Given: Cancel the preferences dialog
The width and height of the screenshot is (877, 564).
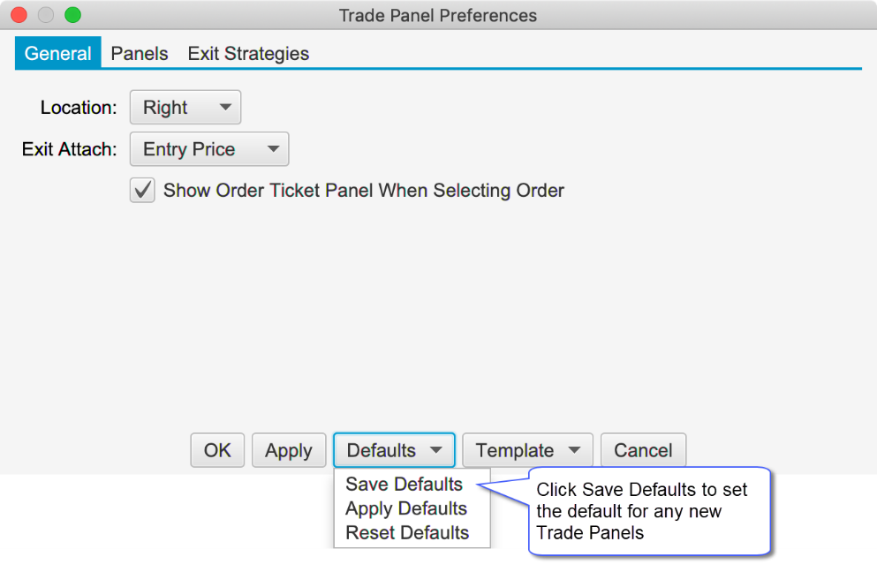Looking at the screenshot, I should coord(643,450).
